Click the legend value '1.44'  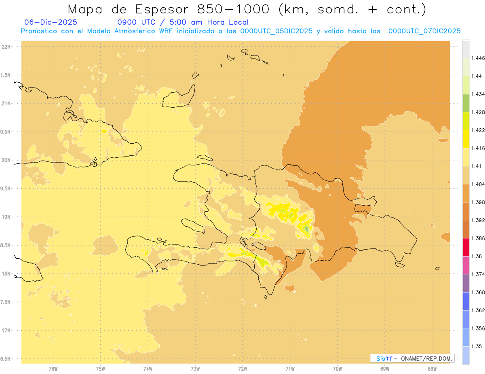point(477,76)
